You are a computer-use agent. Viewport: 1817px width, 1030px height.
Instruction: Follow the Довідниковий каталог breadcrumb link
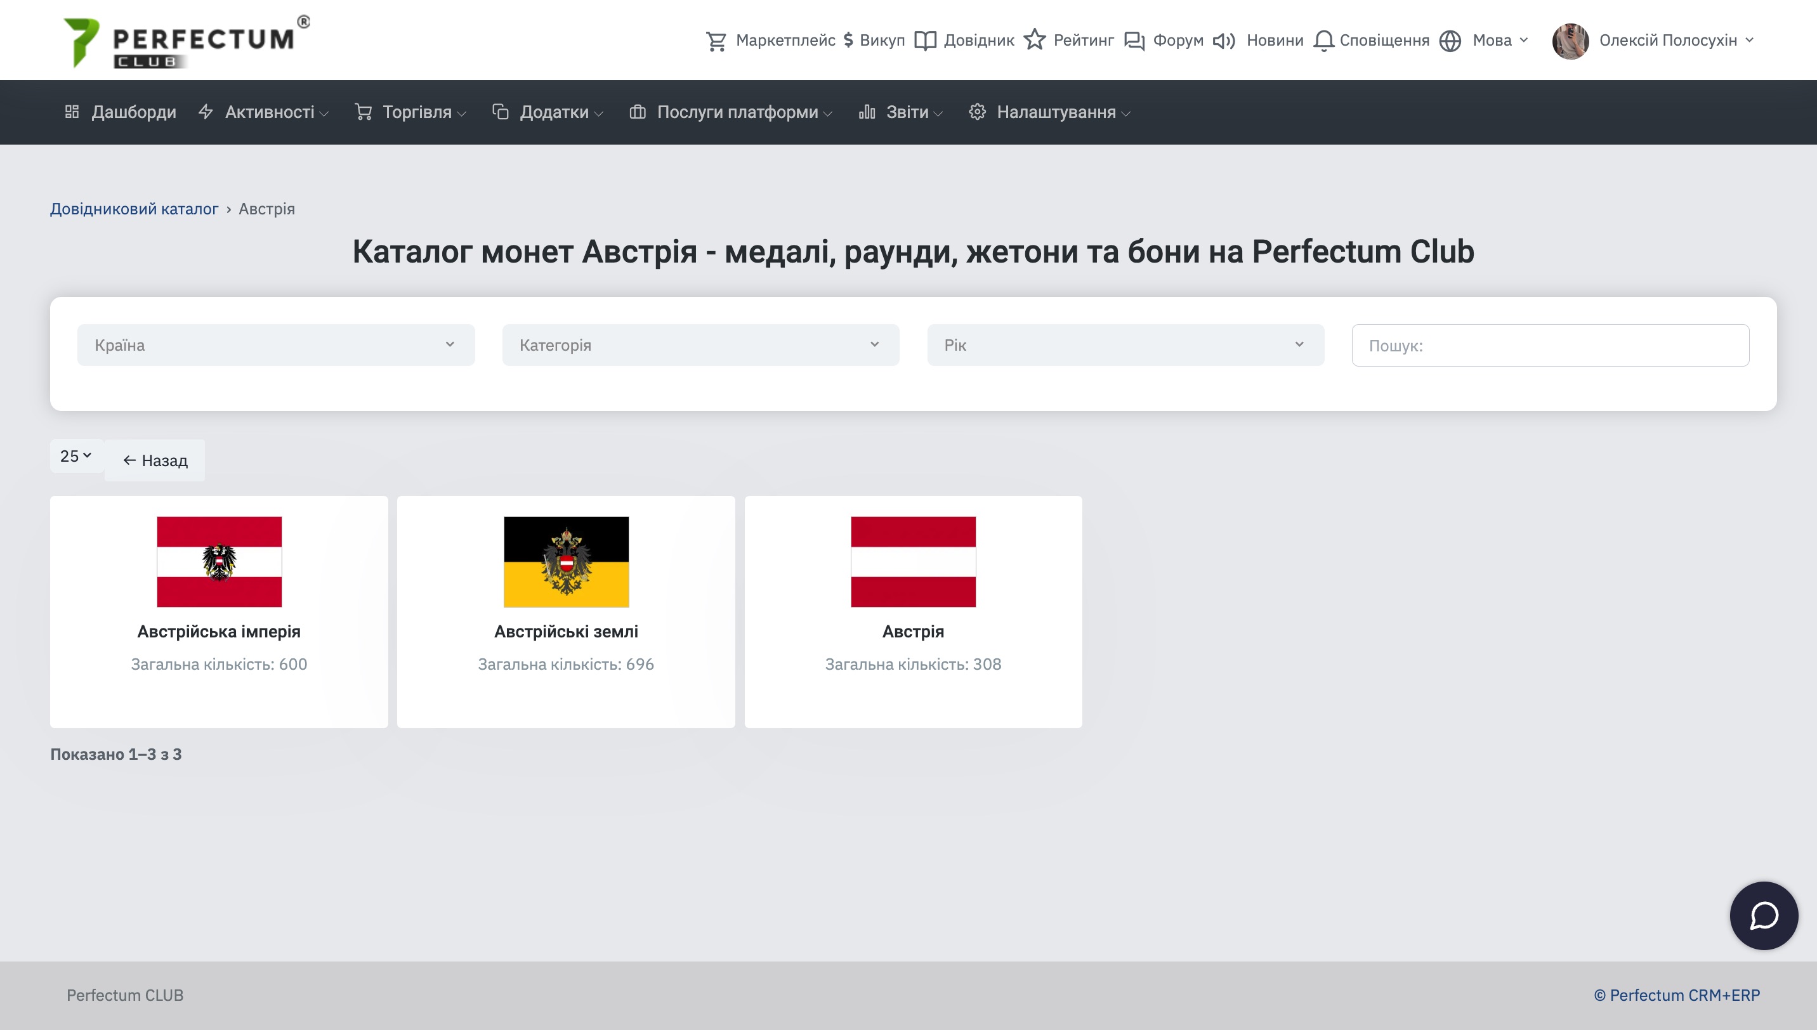[134, 209]
